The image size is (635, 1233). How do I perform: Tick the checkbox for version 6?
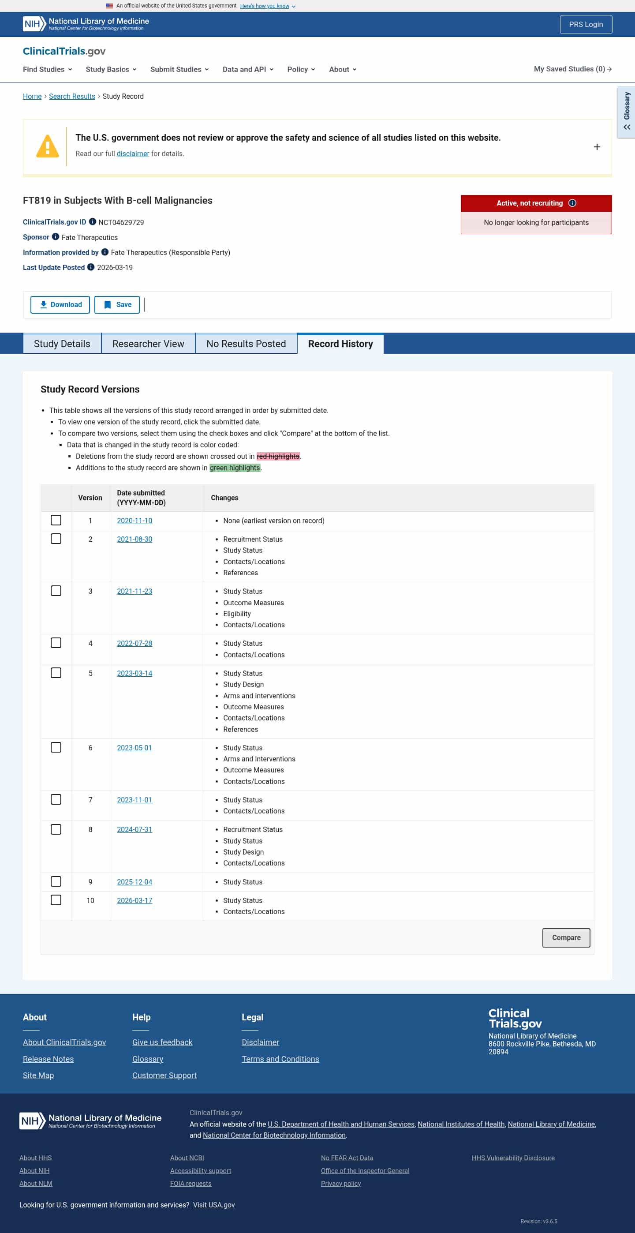pyautogui.click(x=56, y=747)
